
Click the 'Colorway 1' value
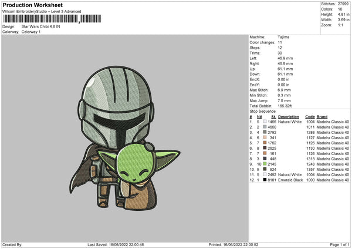point(31,32)
